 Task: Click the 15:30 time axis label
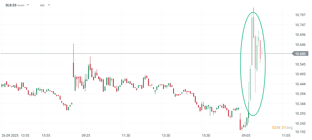click(206, 136)
